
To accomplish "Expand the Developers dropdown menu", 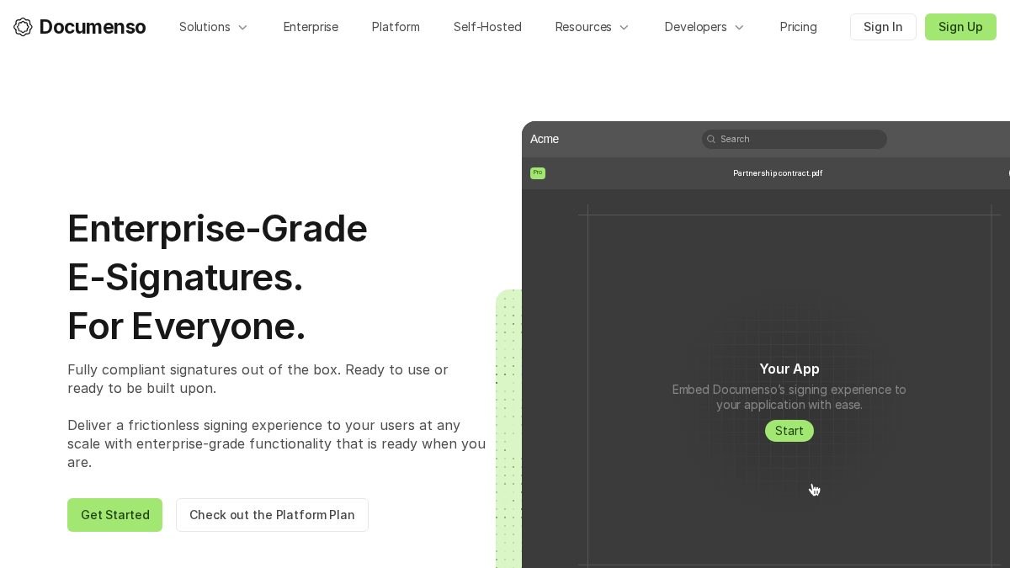I will pyautogui.click(x=704, y=27).
